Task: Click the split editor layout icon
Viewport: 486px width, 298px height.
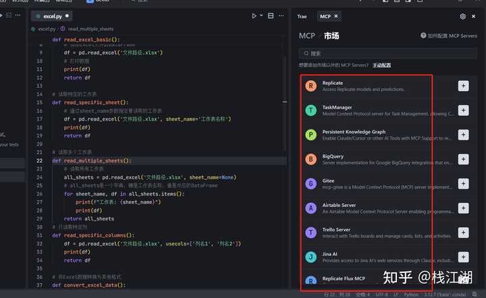Action: 271,16
